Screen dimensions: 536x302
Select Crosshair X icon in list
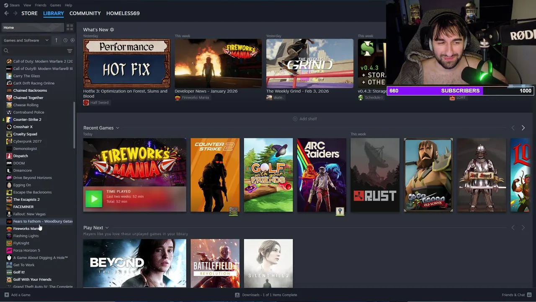9,127
